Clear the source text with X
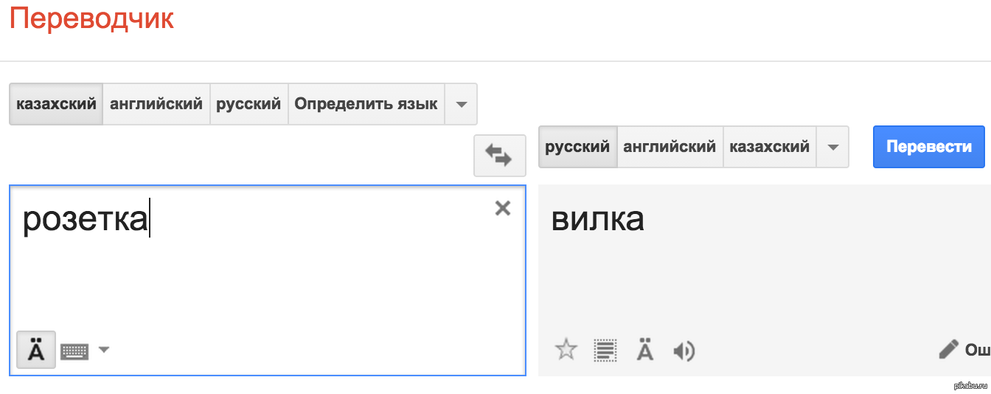This screenshot has width=991, height=394. click(x=503, y=208)
